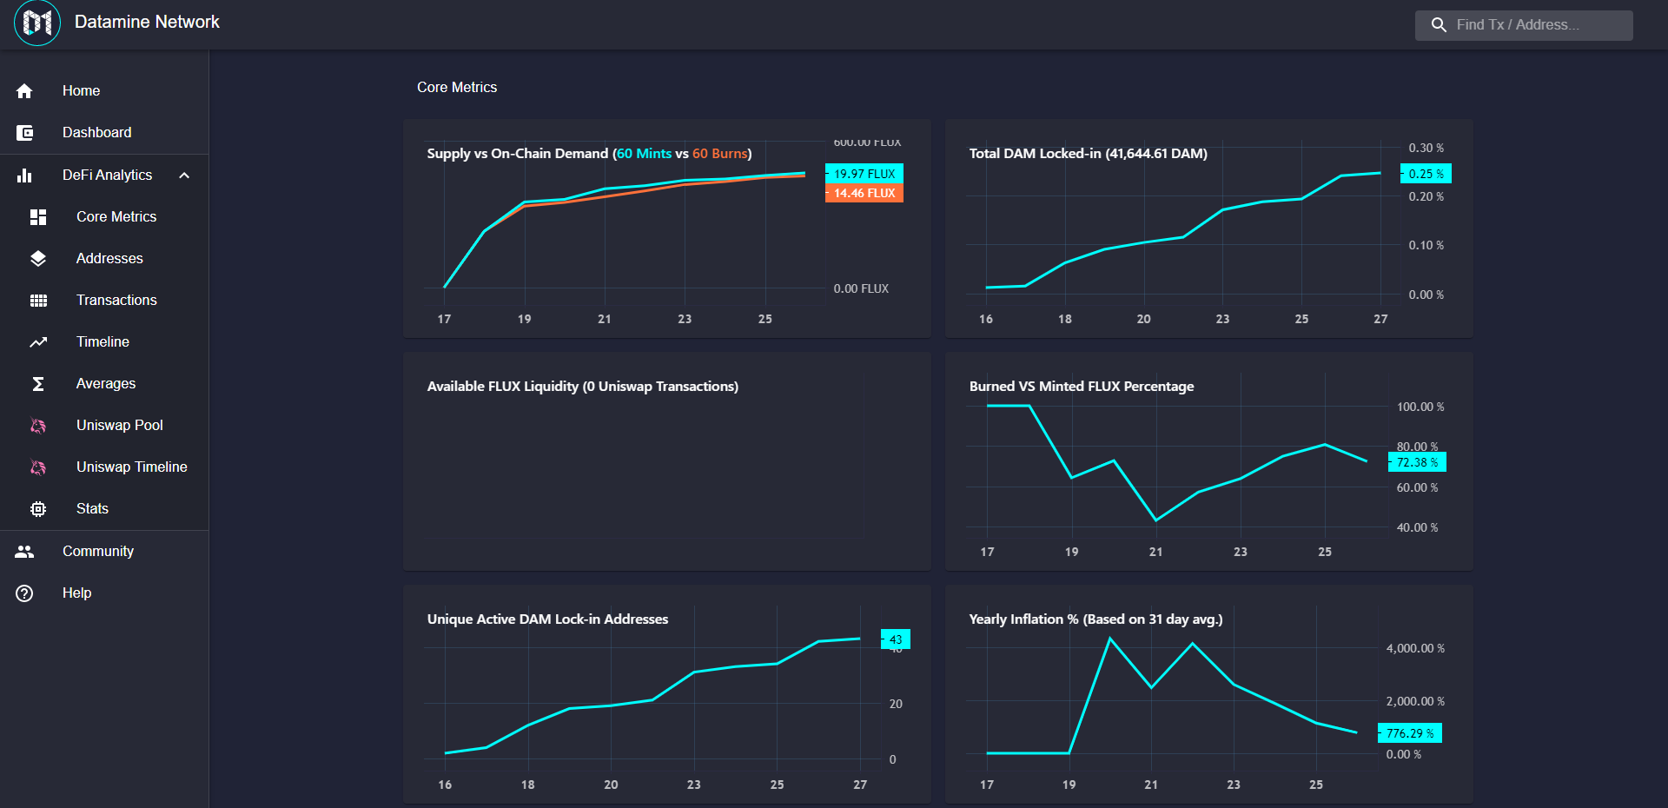Click the Burned VS Minted FLUX Percentage title
1668x808 pixels.
1082,387
